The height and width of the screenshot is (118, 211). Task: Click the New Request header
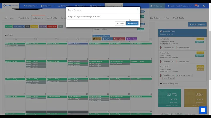tap(182, 33)
